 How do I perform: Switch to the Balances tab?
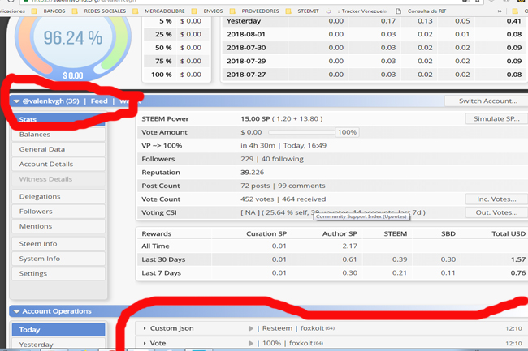pos(58,135)
